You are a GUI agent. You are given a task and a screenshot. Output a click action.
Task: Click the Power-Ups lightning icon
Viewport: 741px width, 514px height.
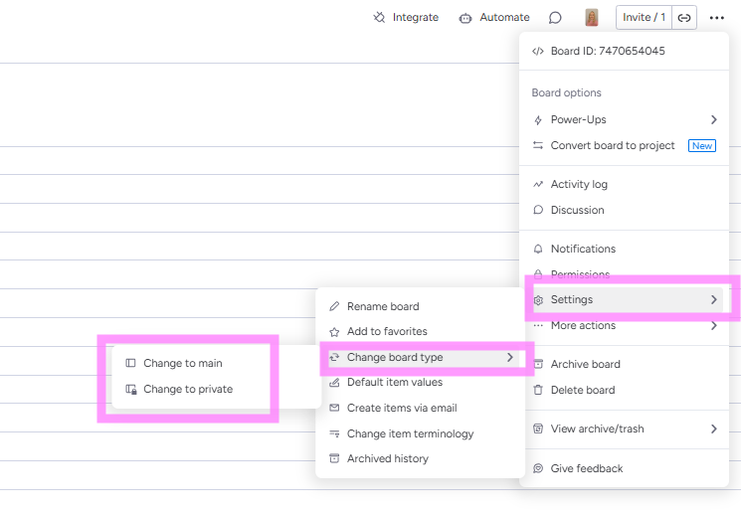click(x=538, y=120)
